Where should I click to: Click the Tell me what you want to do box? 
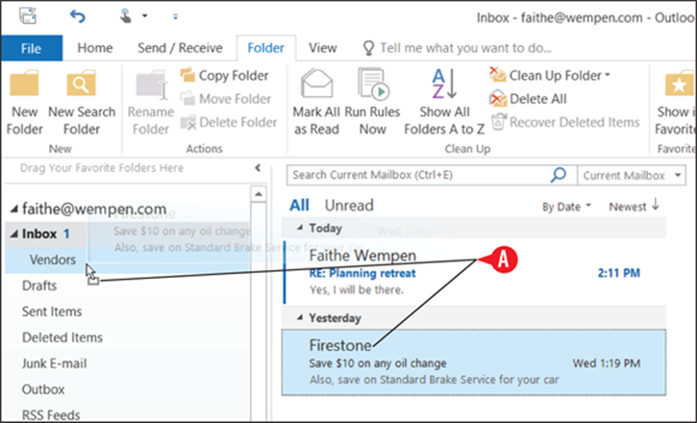coord(458,48)
